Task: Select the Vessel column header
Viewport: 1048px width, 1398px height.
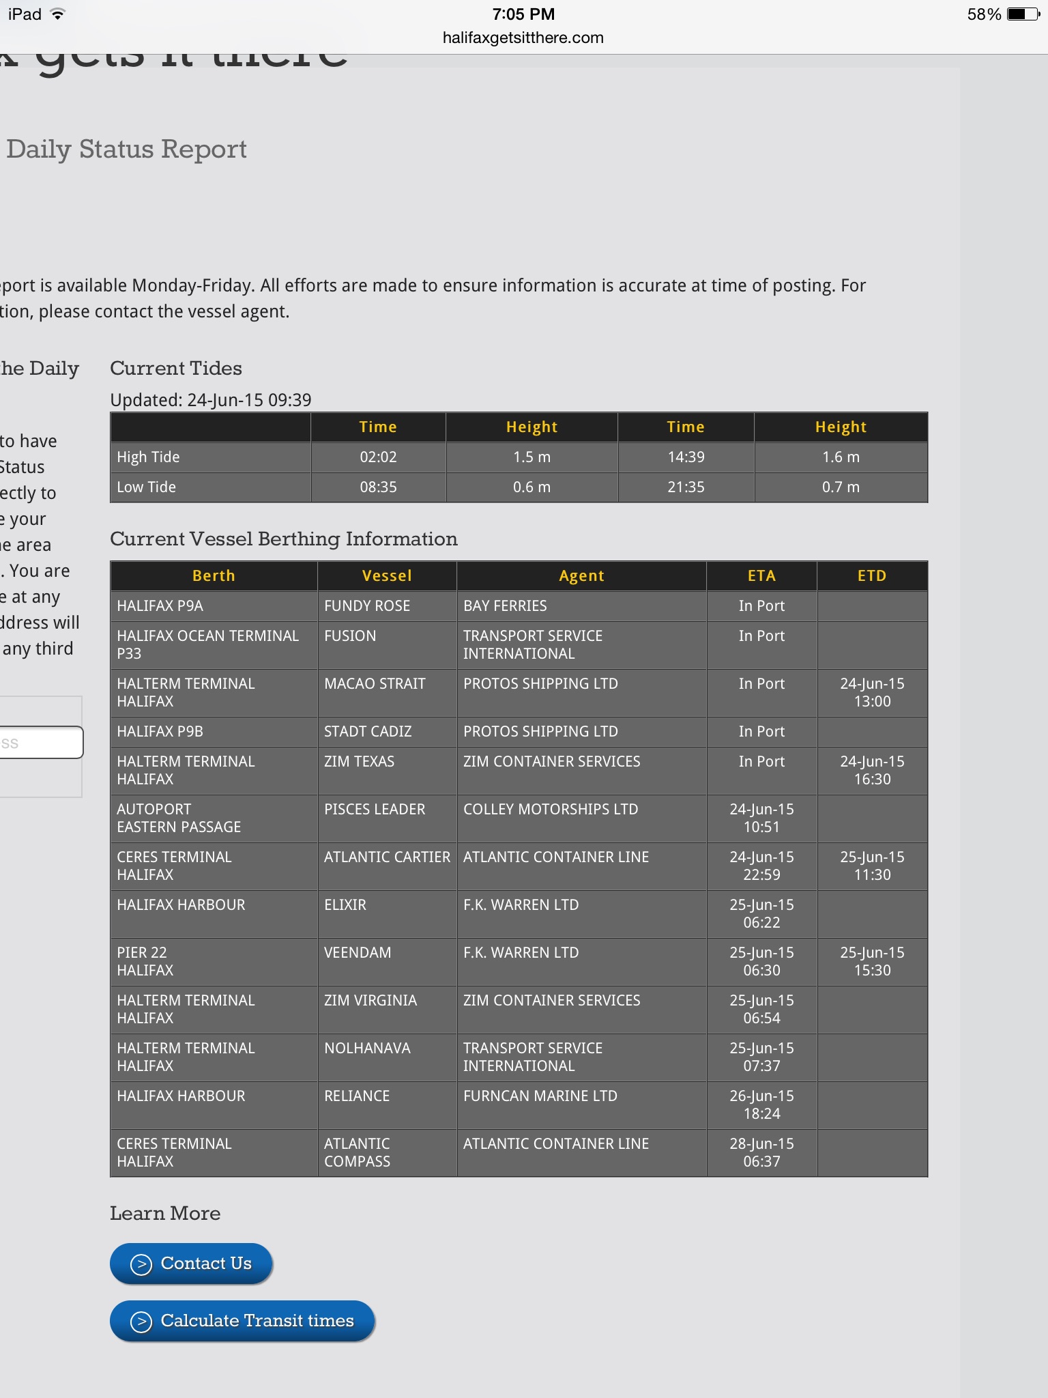Action: pos(387,576)
